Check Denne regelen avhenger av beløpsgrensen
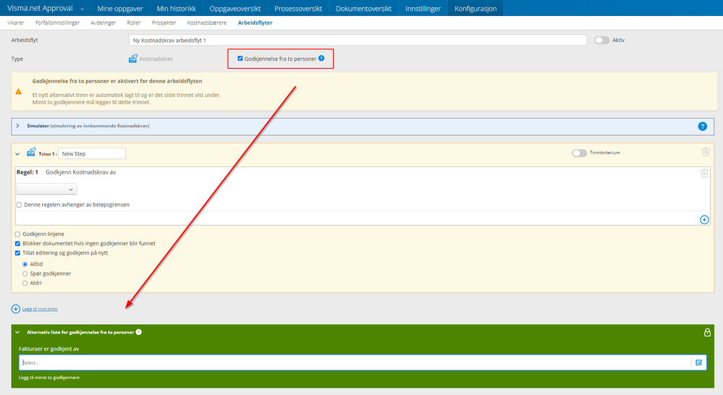 point(20,205)
